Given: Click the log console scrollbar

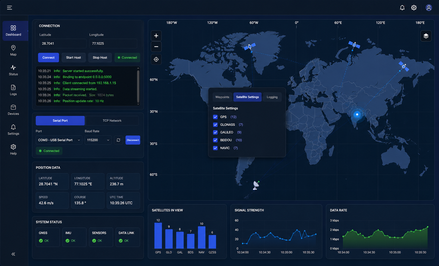Looking at the screenshot, I should pos(138,86).
